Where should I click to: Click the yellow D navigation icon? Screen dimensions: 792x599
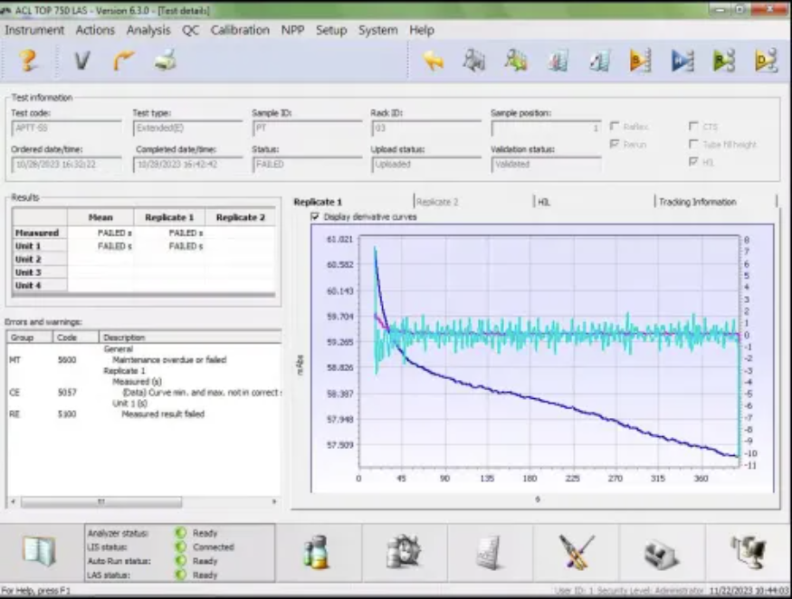(766, 61)
